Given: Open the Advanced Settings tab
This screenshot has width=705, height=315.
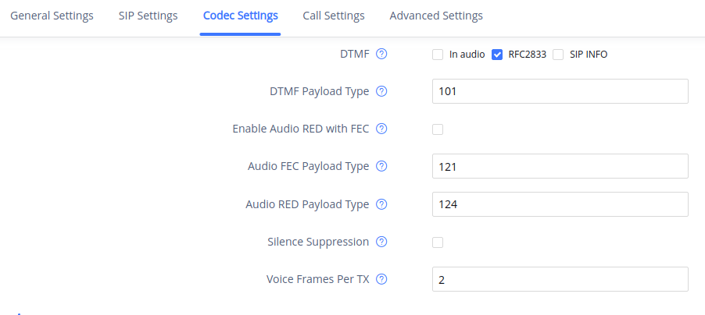Looking at the screenshot, I should (x=435, y=16).
